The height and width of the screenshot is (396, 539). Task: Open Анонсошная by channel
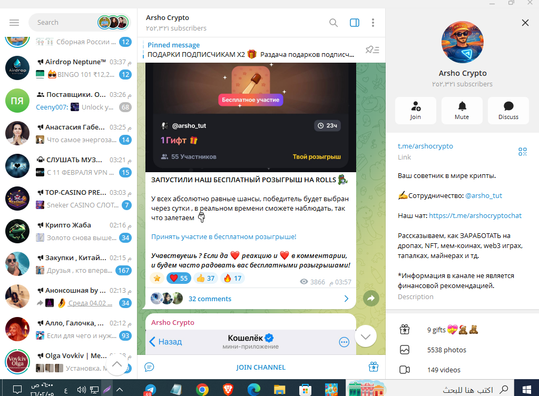tap(68, 296)
